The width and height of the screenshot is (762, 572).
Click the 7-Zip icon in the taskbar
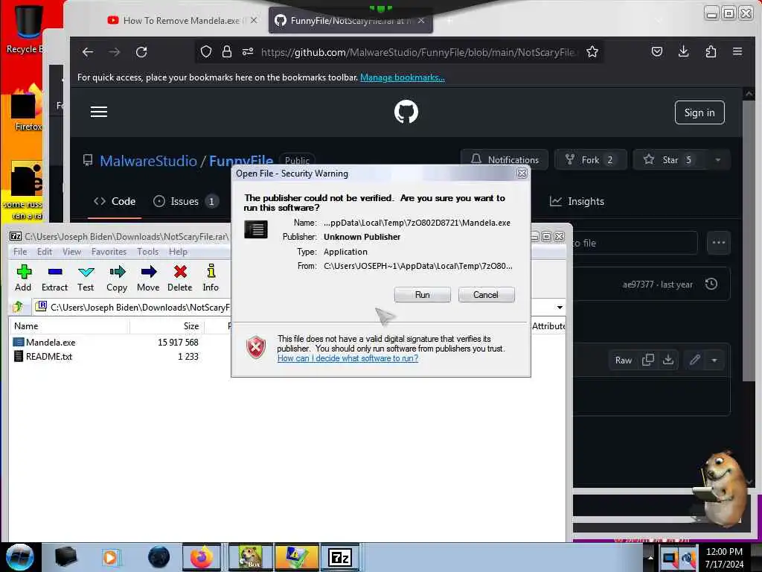pyautogui.click(x=339, y=557)
